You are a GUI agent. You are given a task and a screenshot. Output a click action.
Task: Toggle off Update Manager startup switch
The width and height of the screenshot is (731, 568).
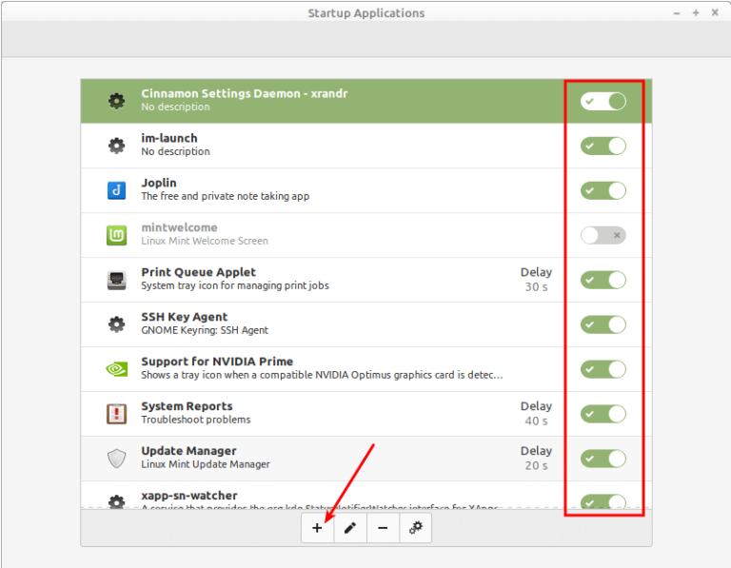coord(603,459)
